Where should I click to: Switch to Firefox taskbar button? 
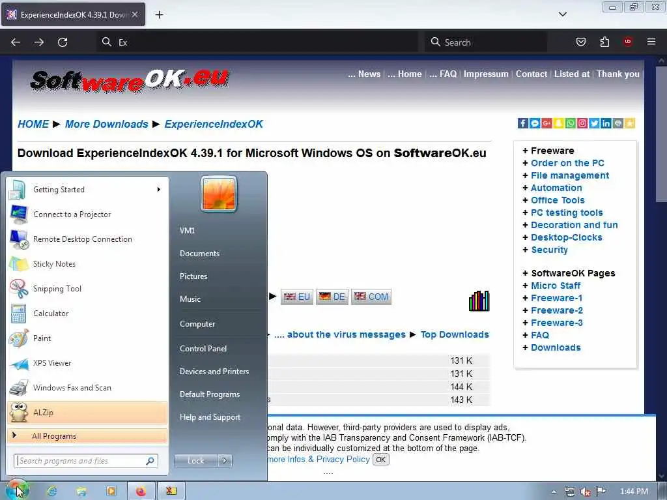(x=141, y=491)
